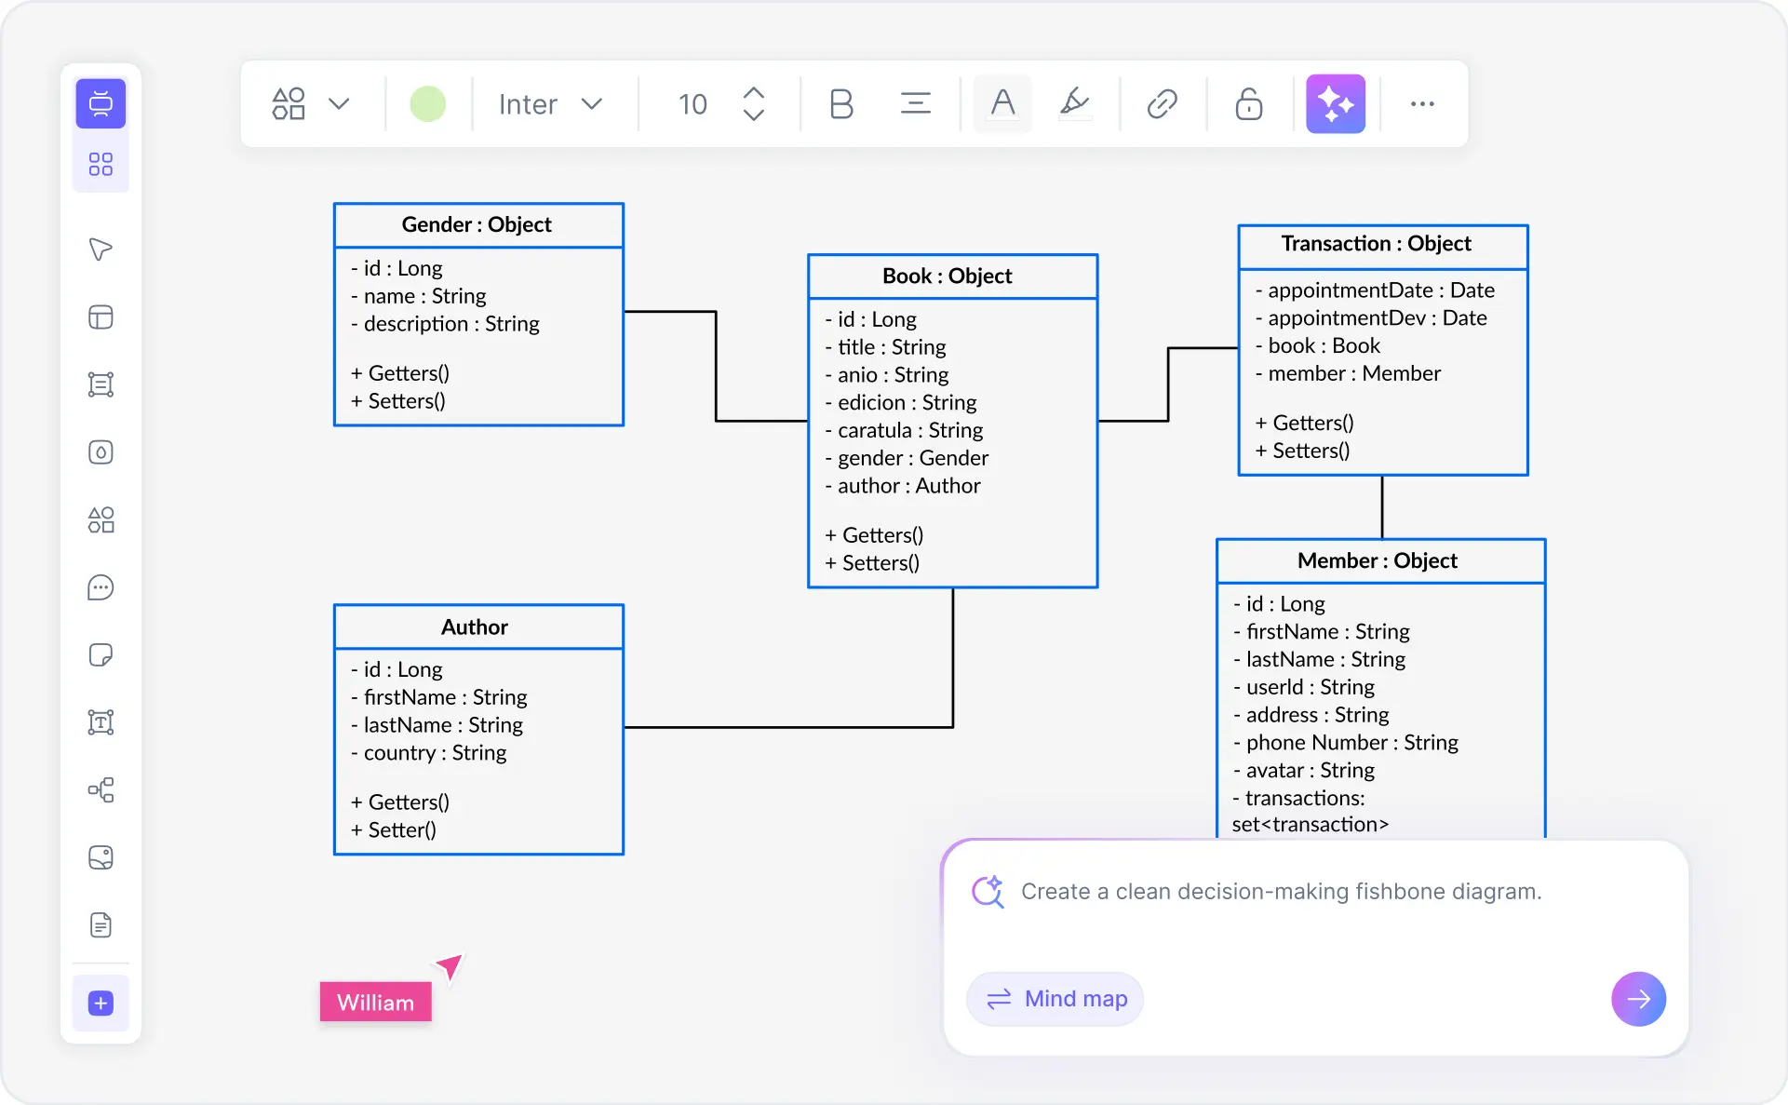Insert a hyperlink using the link icon
Screen dimensions: 1788x1105
coord(1161,103)
